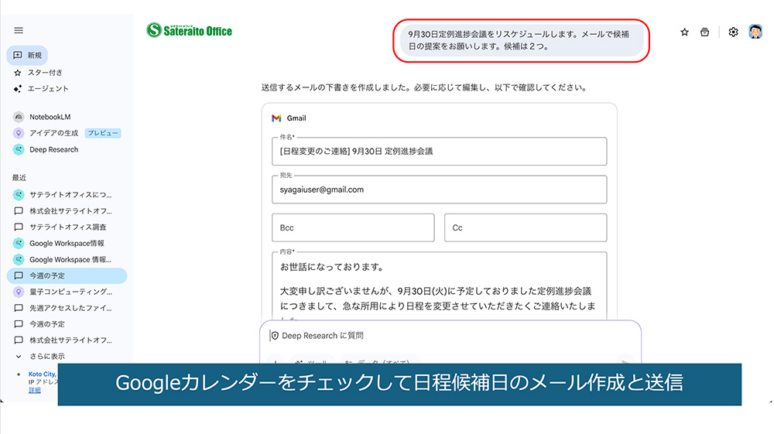The width and height of the screenshot is (774, 434).
Task: Open NotebookLM from the sidebar
Action: pos(50,117)
